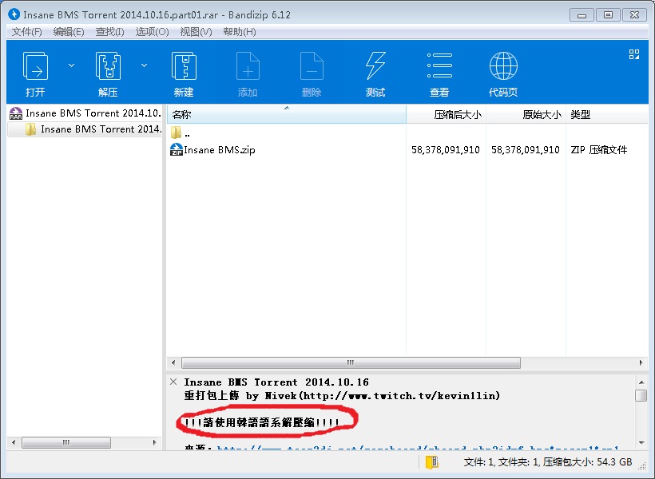
Task: Click the archive icon in the status bar
Action: click(431, 462)
